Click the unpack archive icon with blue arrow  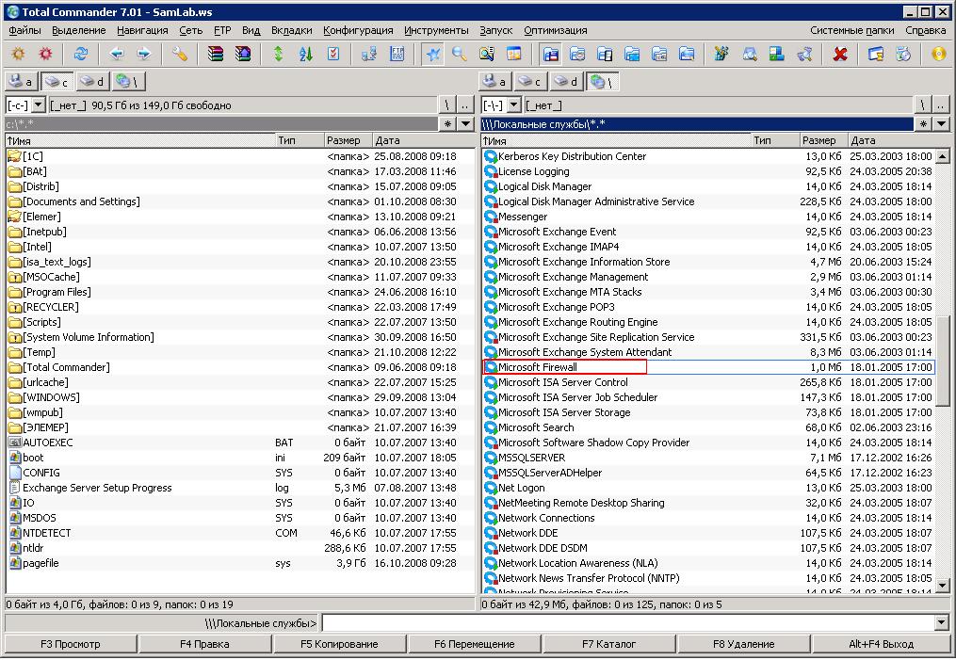pos(243,55)
